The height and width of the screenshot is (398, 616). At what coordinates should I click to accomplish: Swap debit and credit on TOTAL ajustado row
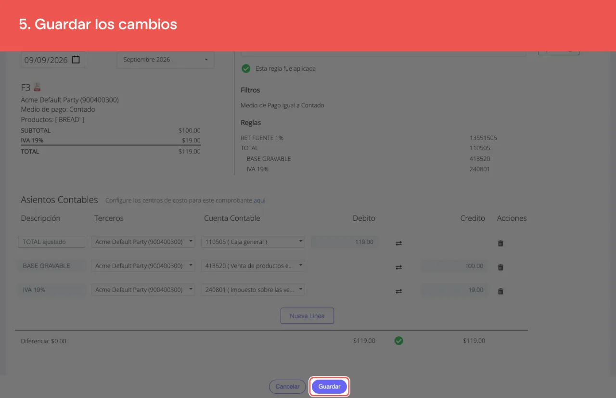(x=398, y=243)
